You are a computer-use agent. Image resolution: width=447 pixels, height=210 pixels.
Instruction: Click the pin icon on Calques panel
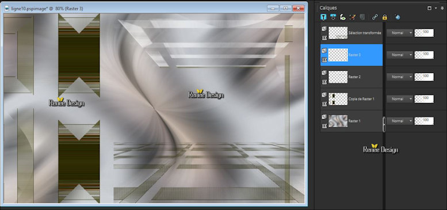click(442, 8)
